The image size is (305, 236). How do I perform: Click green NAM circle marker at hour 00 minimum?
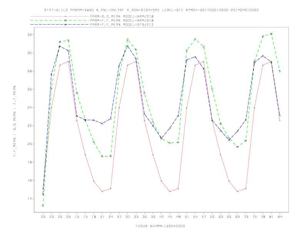coord(43,206)
